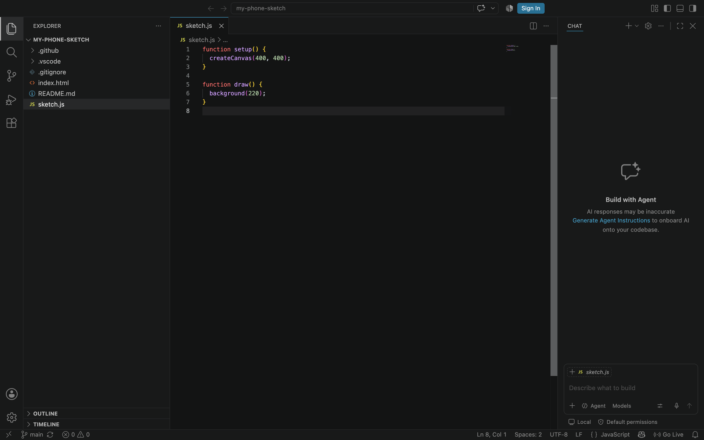Open Customize Layout icon
This screenshot has height=440, width=704.
[x=654, y=8]
